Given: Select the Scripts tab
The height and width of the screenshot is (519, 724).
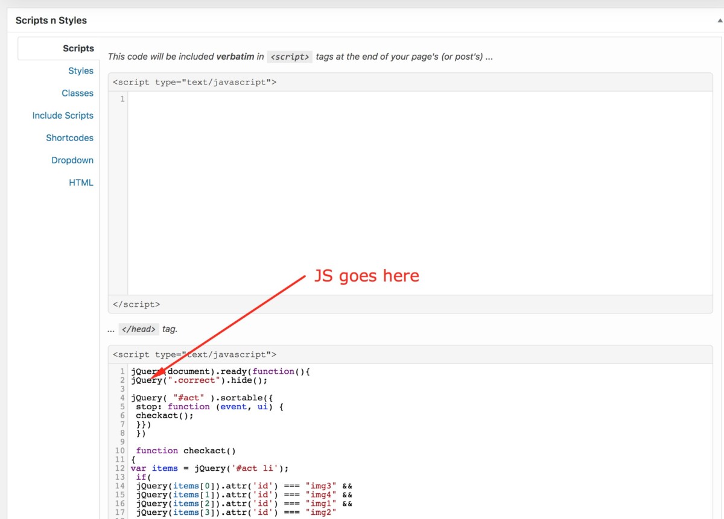Looking at the screenshot, I should pos(78,48).
